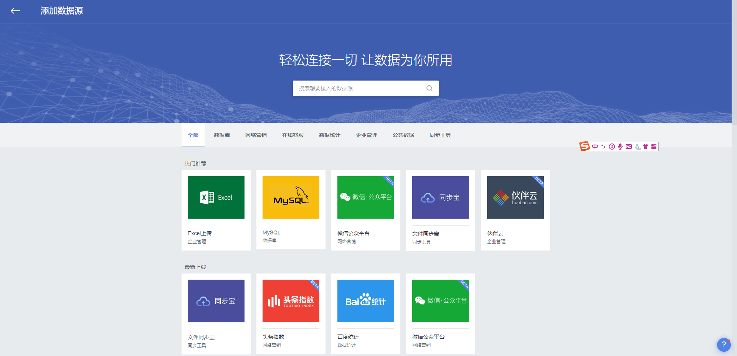Switch to the 同步工具 tab

[x=440, y=135]
